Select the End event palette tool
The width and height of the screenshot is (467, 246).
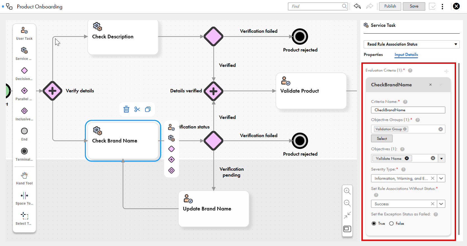click(x=24, y=134)
